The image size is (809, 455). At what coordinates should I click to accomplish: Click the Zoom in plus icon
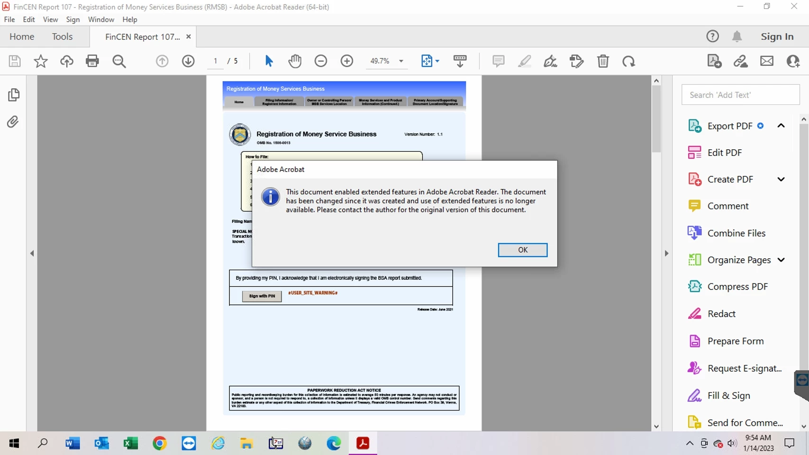347,61
